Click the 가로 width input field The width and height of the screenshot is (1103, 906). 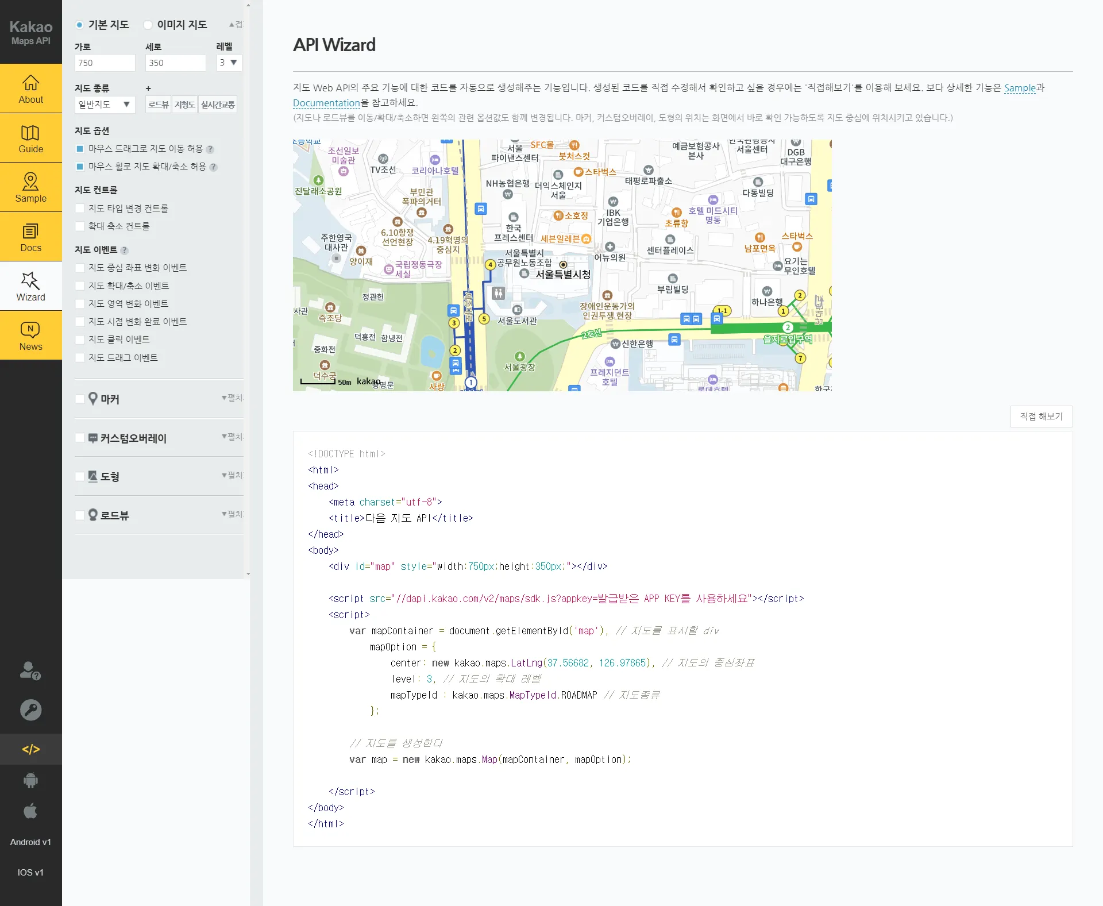(105, 63)
